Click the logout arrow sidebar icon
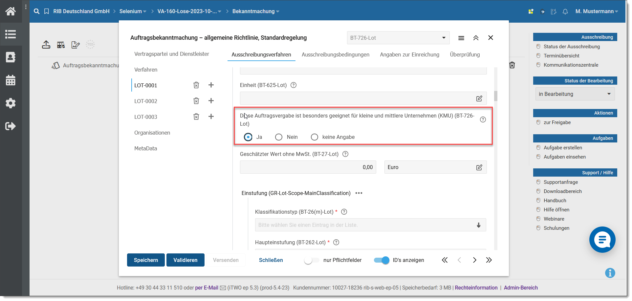This screenshot has width=632, height=301. tap(11, 126)
